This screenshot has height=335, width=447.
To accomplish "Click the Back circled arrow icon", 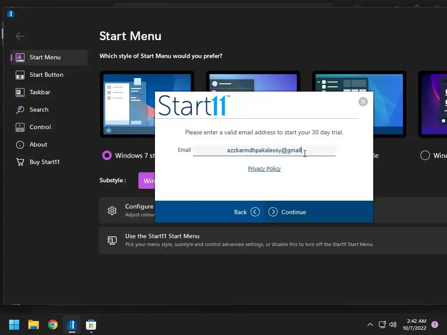I will [255, 212].
